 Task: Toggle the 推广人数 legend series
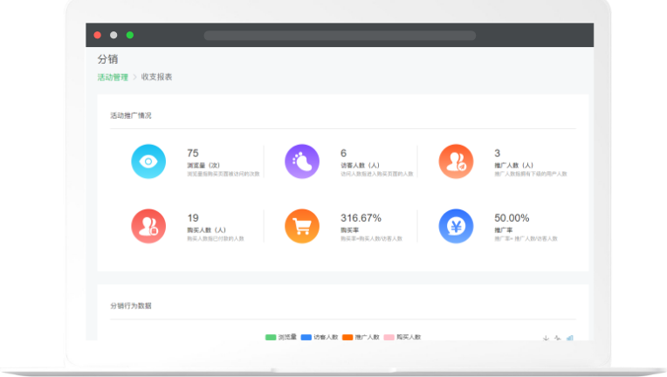pyautogui.click(x=361, y=337)
